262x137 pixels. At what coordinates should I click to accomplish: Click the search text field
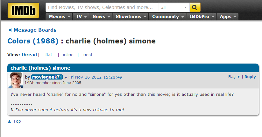102,7
